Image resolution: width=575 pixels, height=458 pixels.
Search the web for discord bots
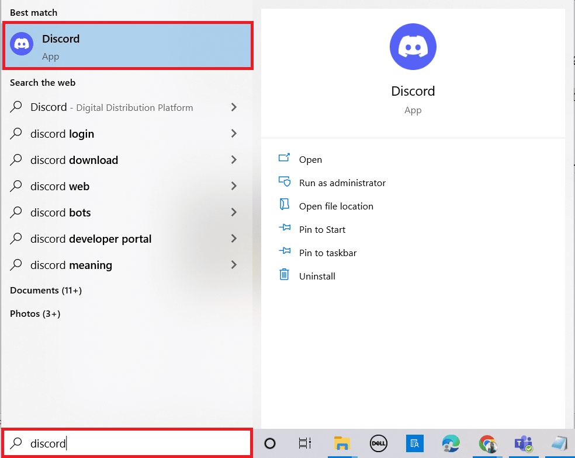[61, 213]
